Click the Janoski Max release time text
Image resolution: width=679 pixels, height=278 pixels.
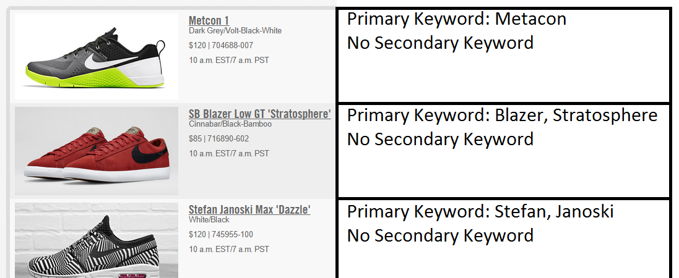pyautogui.click(x=229, y=249)
